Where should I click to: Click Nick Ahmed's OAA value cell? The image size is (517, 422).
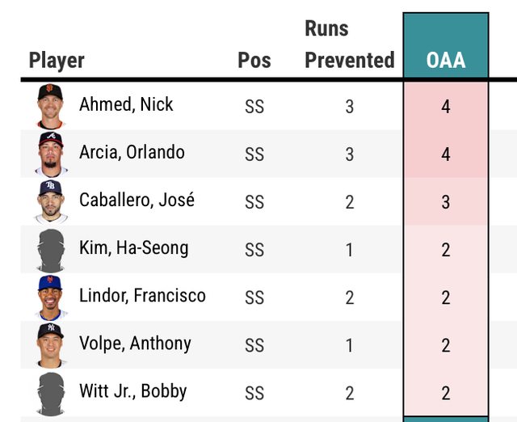(446, 106)
